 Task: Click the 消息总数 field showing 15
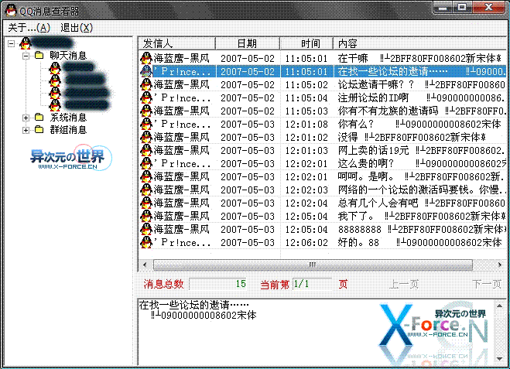(218, 284)
